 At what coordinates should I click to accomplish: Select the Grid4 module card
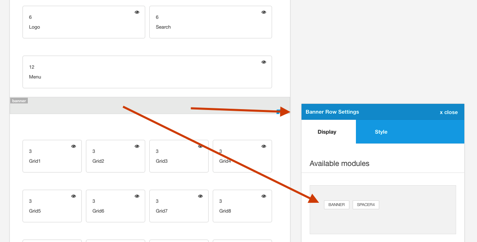[x=243, y=156]
